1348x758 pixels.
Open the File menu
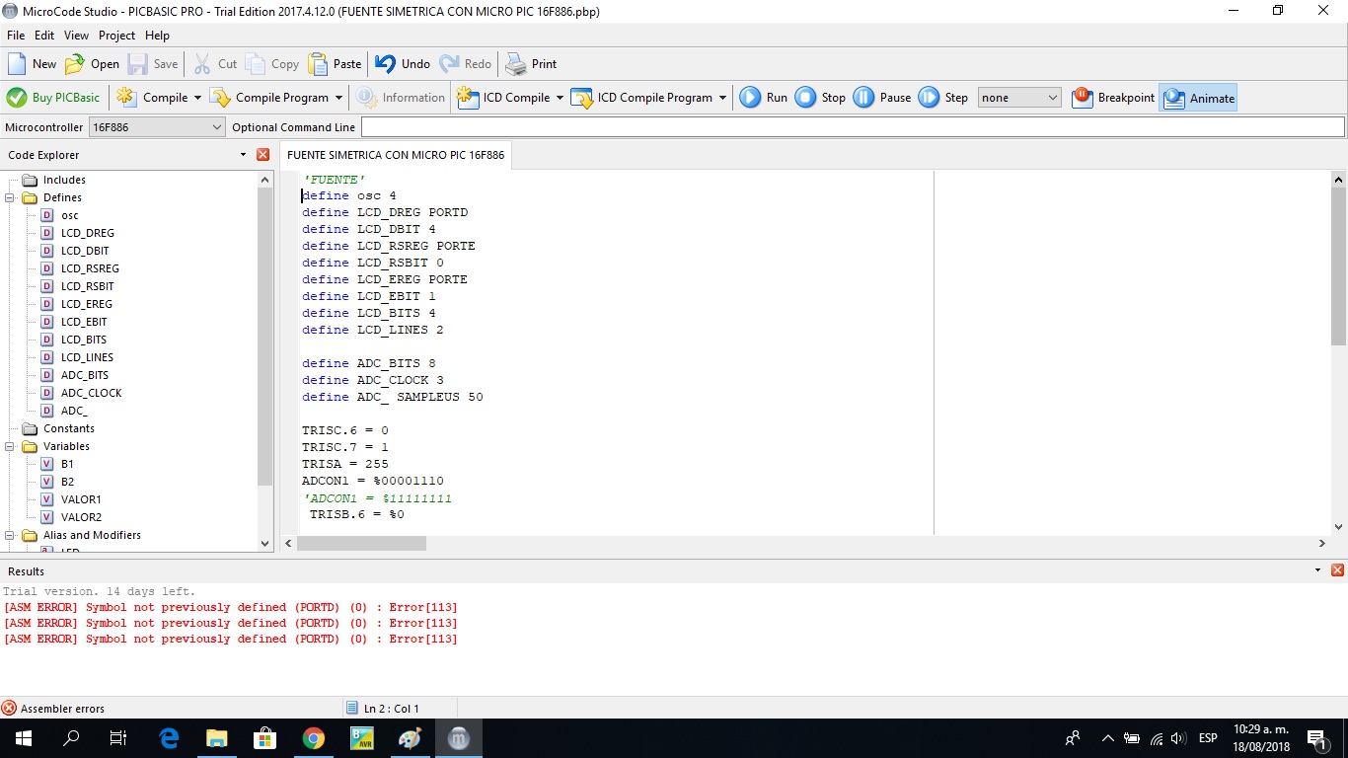click(x=16, y=36)
